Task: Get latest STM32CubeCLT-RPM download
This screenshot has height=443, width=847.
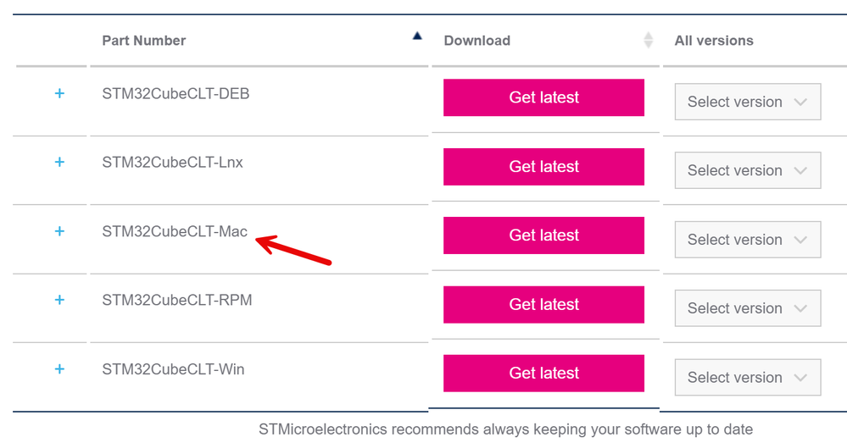Action: coord(543,305)
